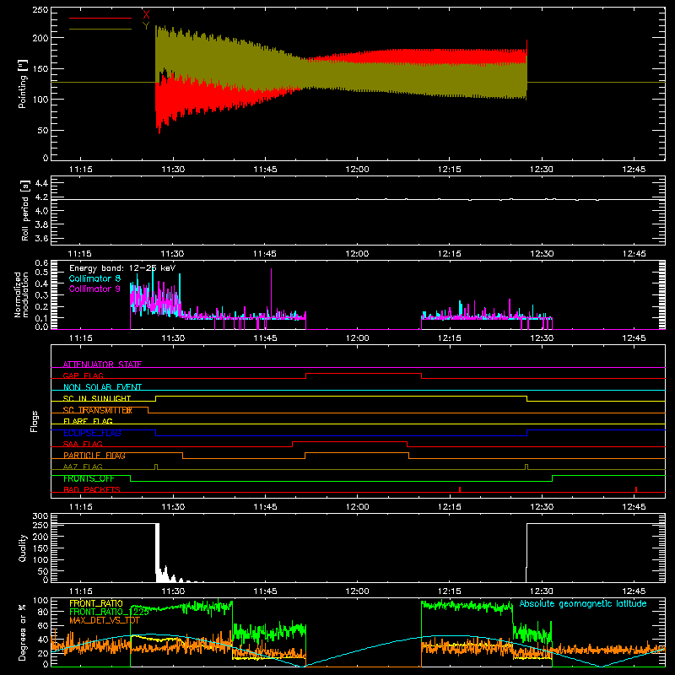
Task: Click the Energy band: 12-25 keV text
Action: [122, 268]
